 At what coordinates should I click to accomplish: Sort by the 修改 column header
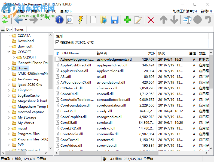coord(171,53)
